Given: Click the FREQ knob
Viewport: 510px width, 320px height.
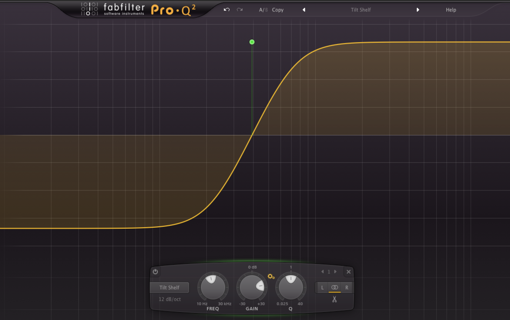Looking at the screenshot, I should [213, 287].
